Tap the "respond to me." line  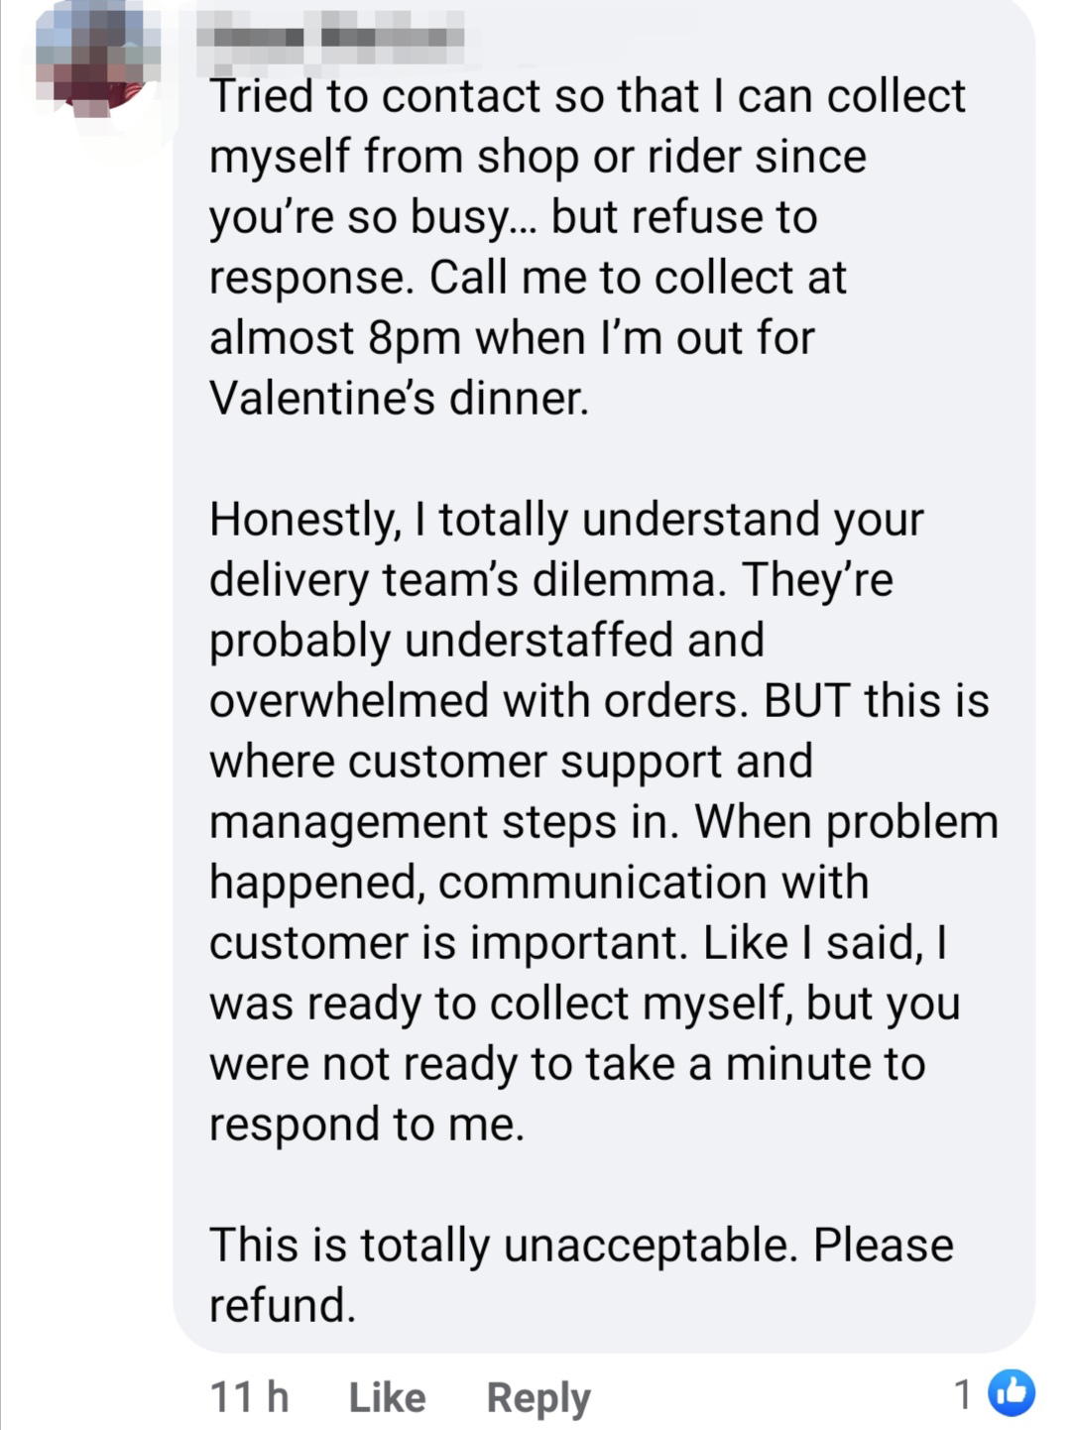[x=367, y=1125]
